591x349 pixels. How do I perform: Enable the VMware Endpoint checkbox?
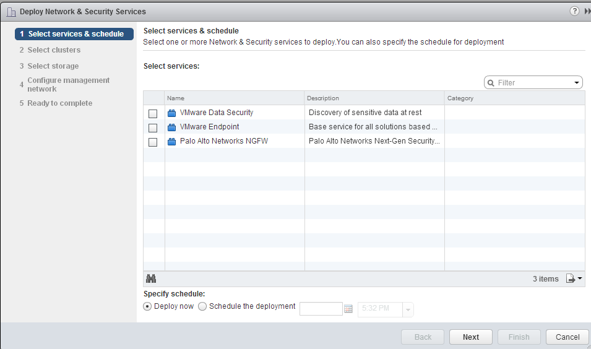pos(153,127)
